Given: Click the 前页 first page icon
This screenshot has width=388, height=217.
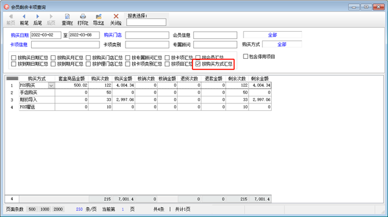Looking at the screenshot, I should (10, 17).
